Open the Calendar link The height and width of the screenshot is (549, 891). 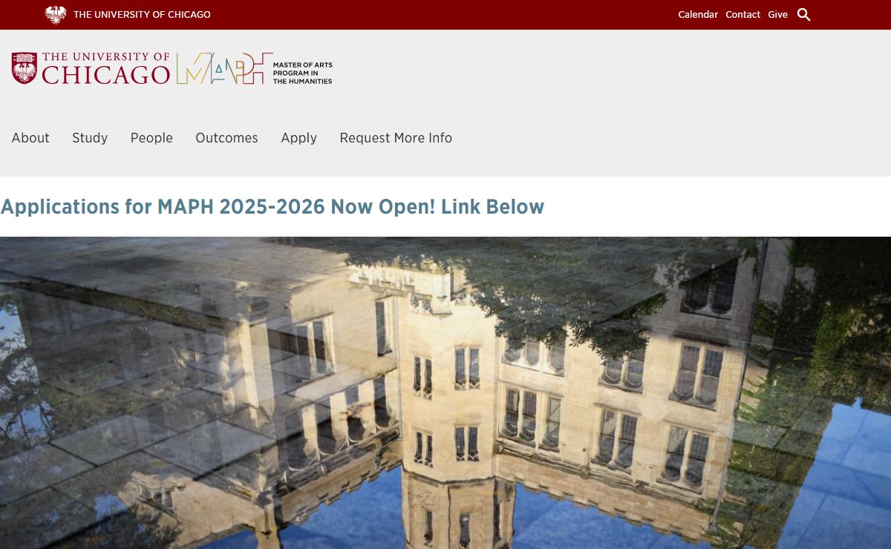click(698, 15)
